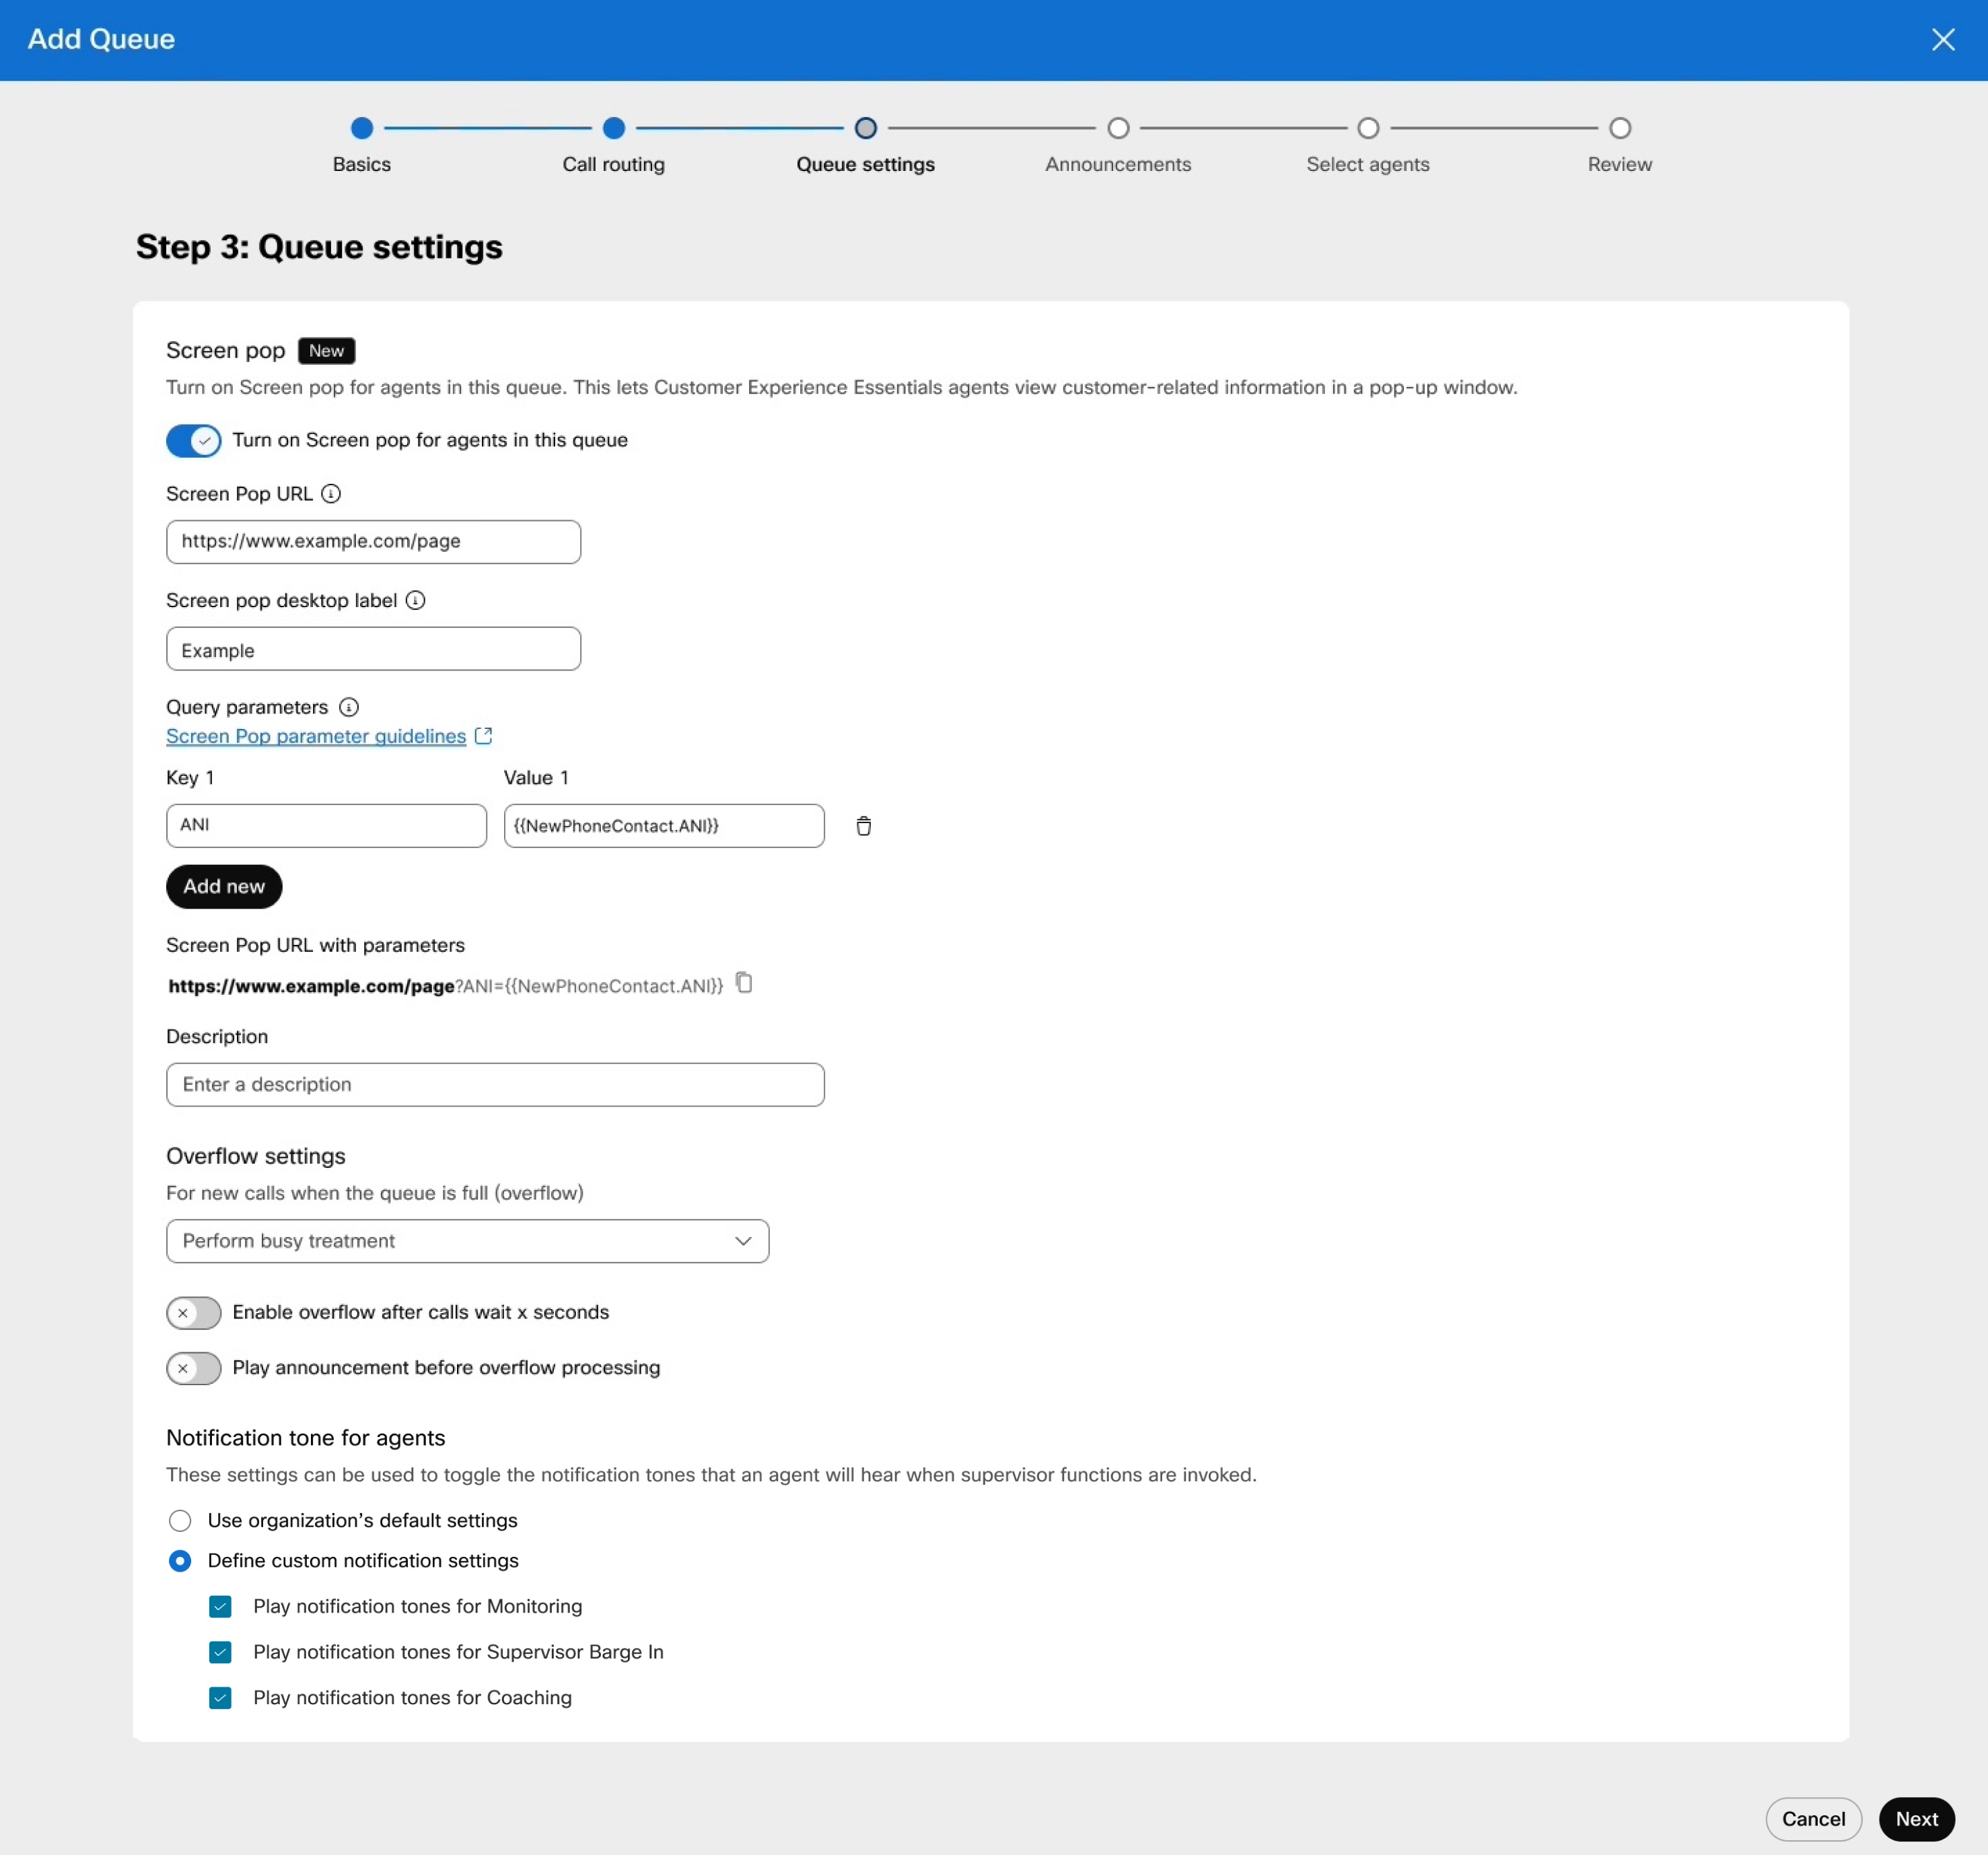The width and height of the screenshot is (1988, 1855).
Task: Click the external link icon next to Screen Pop parameter guidelines
Action: (483, 734)
